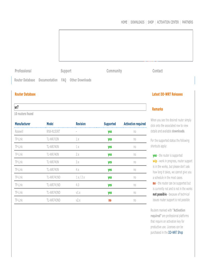Sort by Supported column header
This screenshot has height=275, width=206.
click(x=110, y=124)
